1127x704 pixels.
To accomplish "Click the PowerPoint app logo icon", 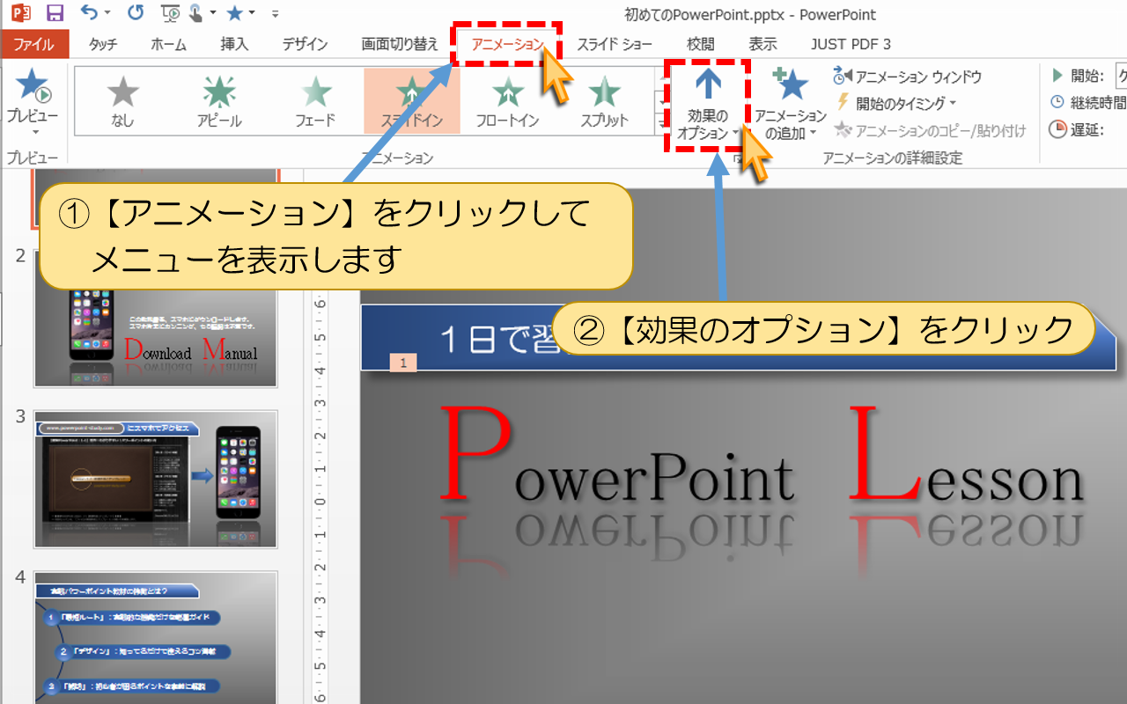I will (x=21, y=13).
